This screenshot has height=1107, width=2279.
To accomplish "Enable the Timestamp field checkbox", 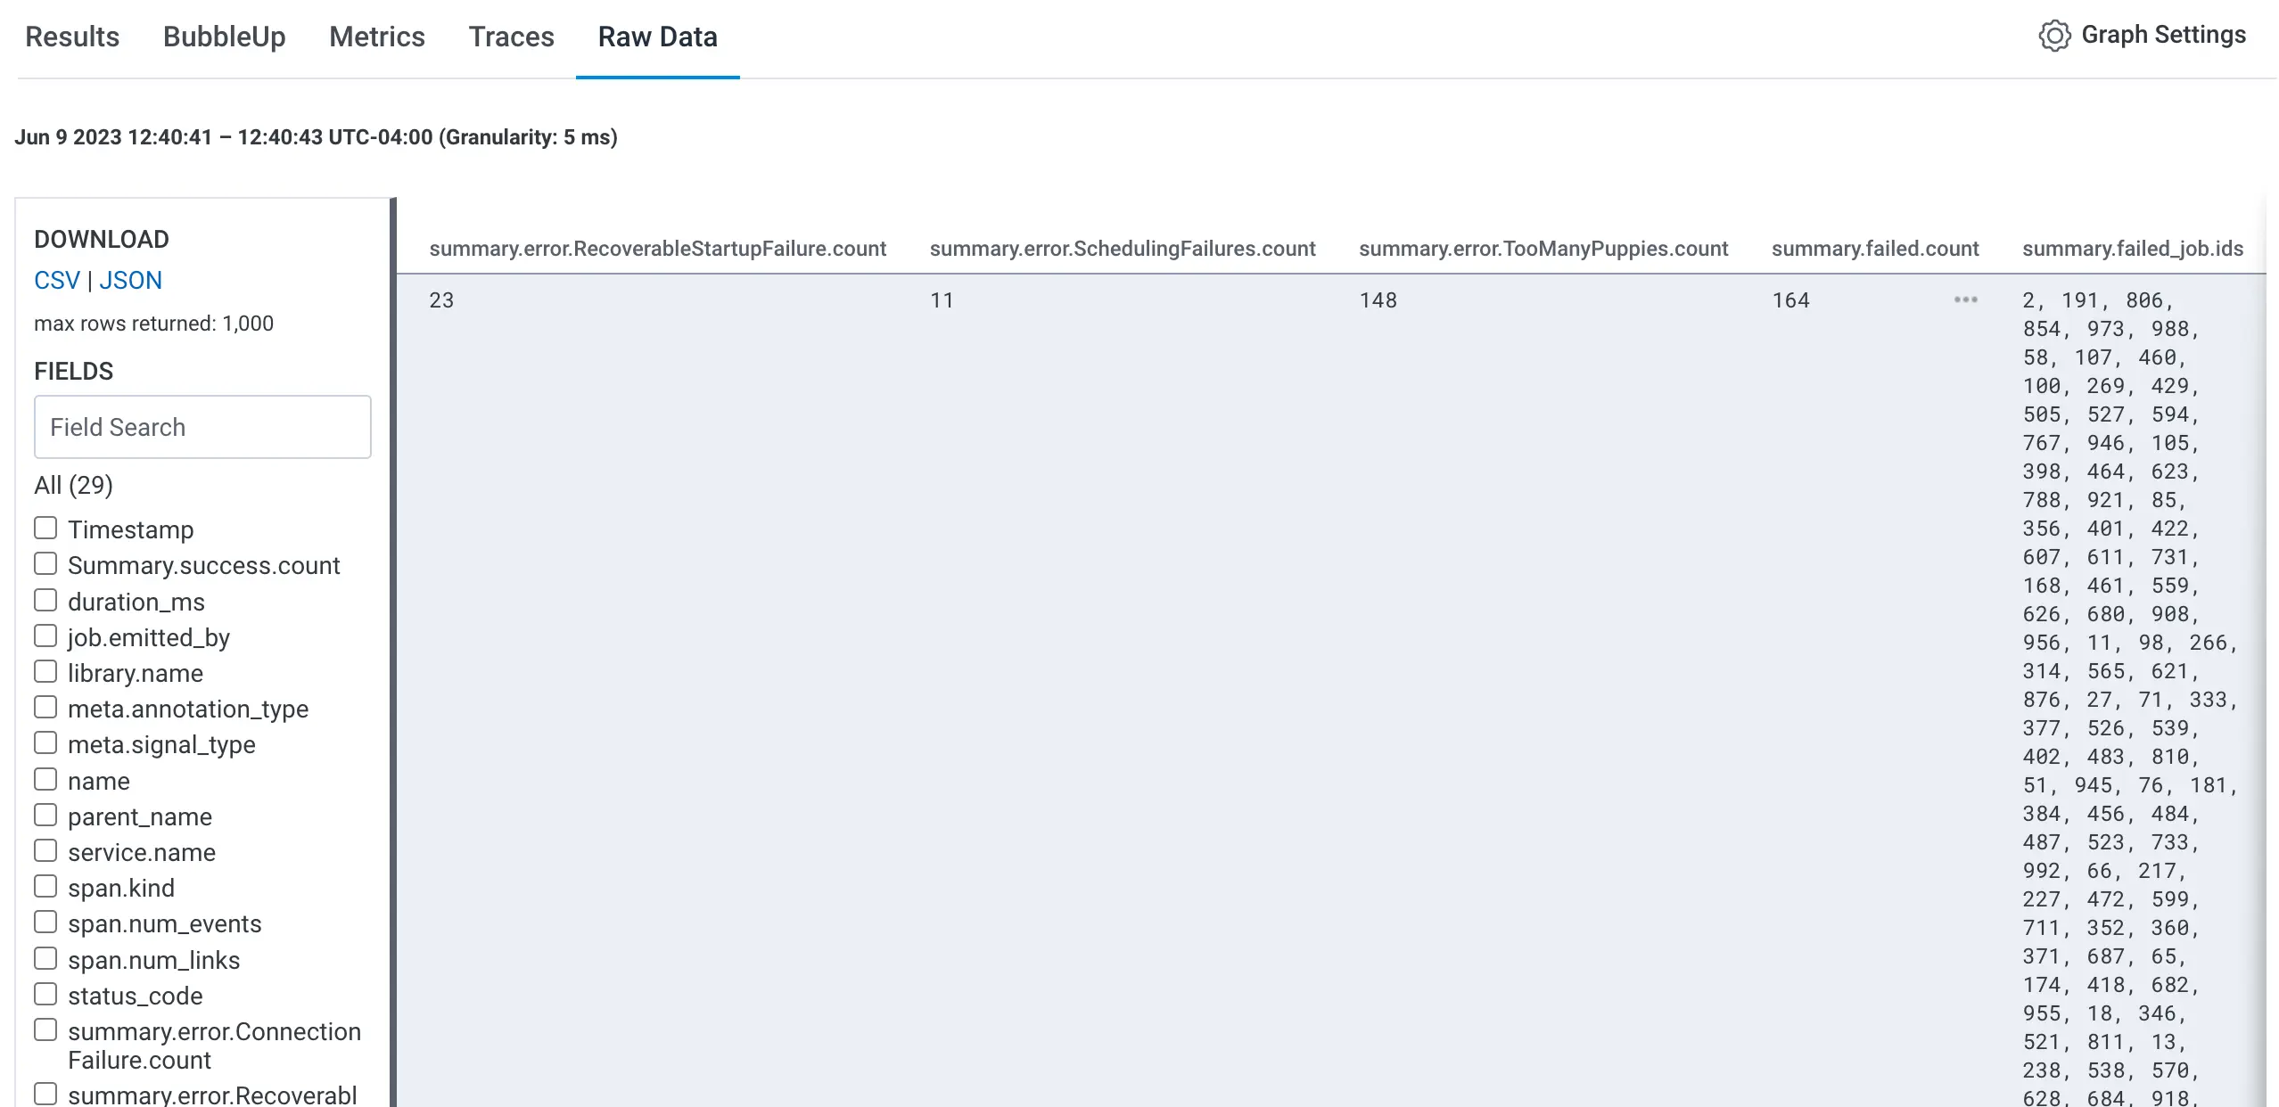I will point(45,529).
